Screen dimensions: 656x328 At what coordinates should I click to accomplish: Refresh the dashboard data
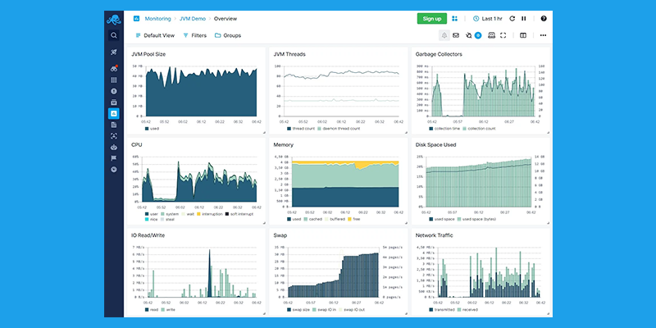(x=512, y=18)
